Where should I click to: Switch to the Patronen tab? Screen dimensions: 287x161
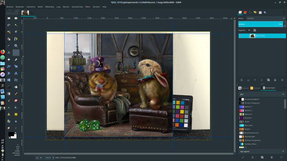(255, 88)
